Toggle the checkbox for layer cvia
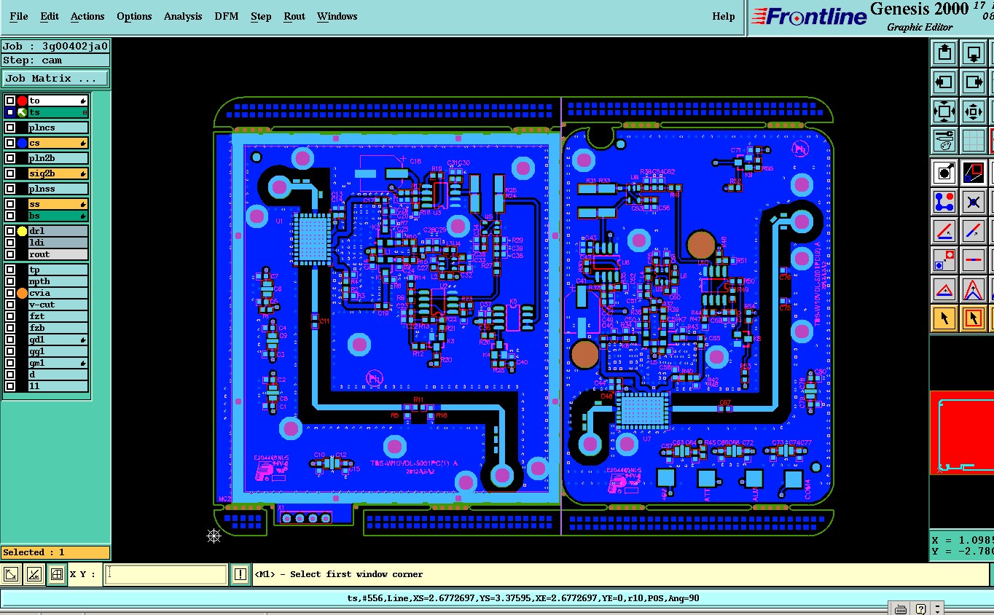 tap(10, 293)
